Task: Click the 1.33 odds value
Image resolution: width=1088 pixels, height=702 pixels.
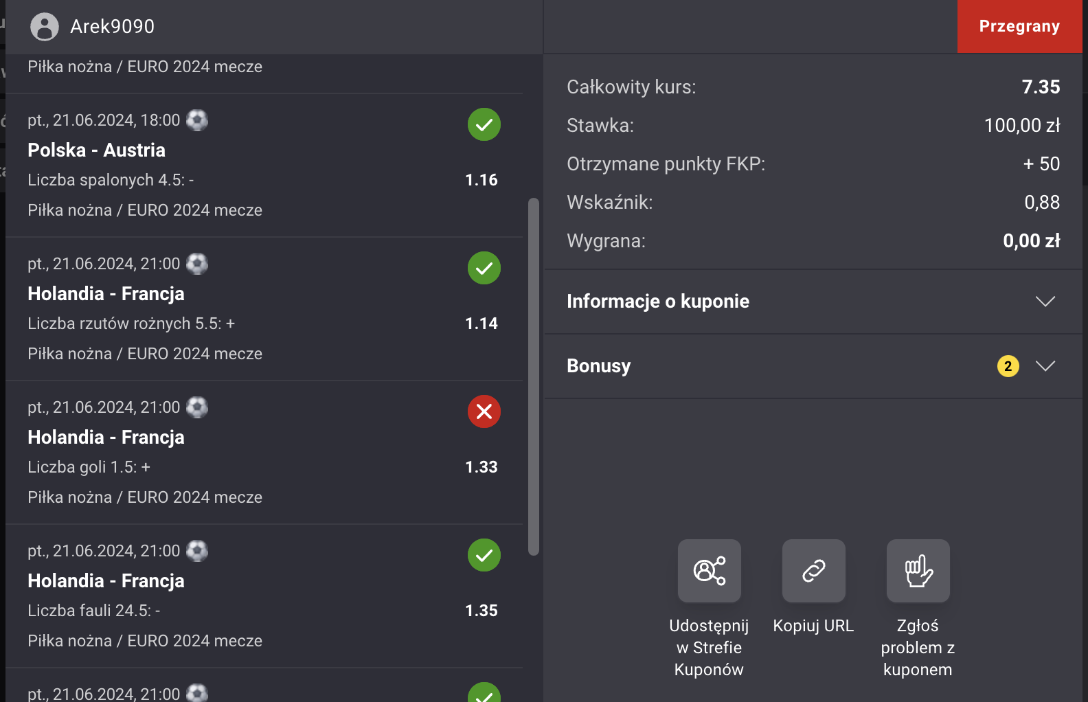Action: point(481,467)
